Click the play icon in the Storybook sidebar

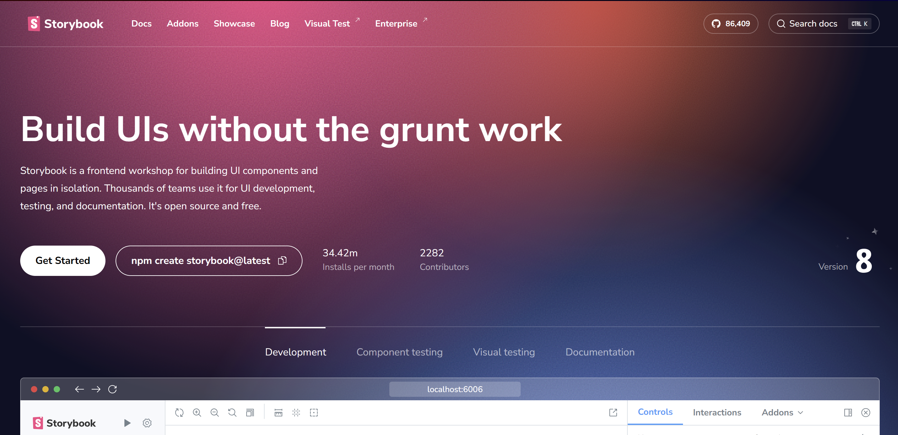[127, 423]
